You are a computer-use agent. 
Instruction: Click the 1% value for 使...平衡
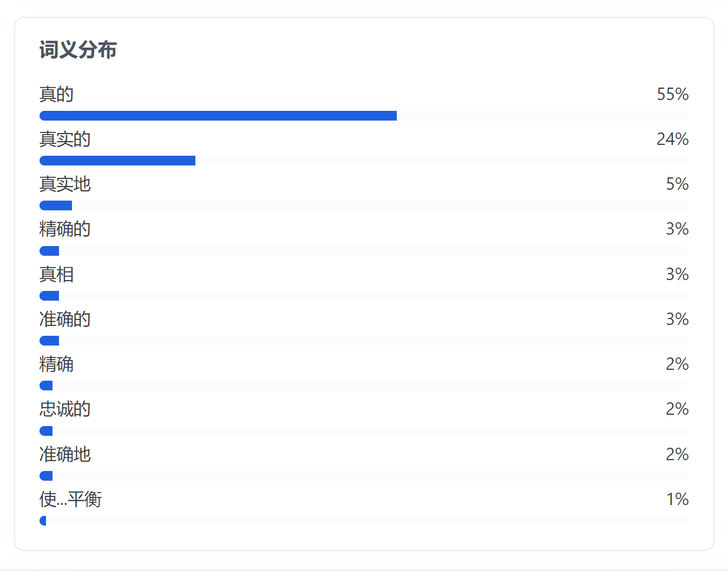(677, 499)
